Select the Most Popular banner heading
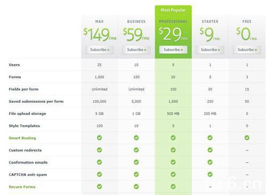This screenshot has height=195, width=267. [173, 10]
